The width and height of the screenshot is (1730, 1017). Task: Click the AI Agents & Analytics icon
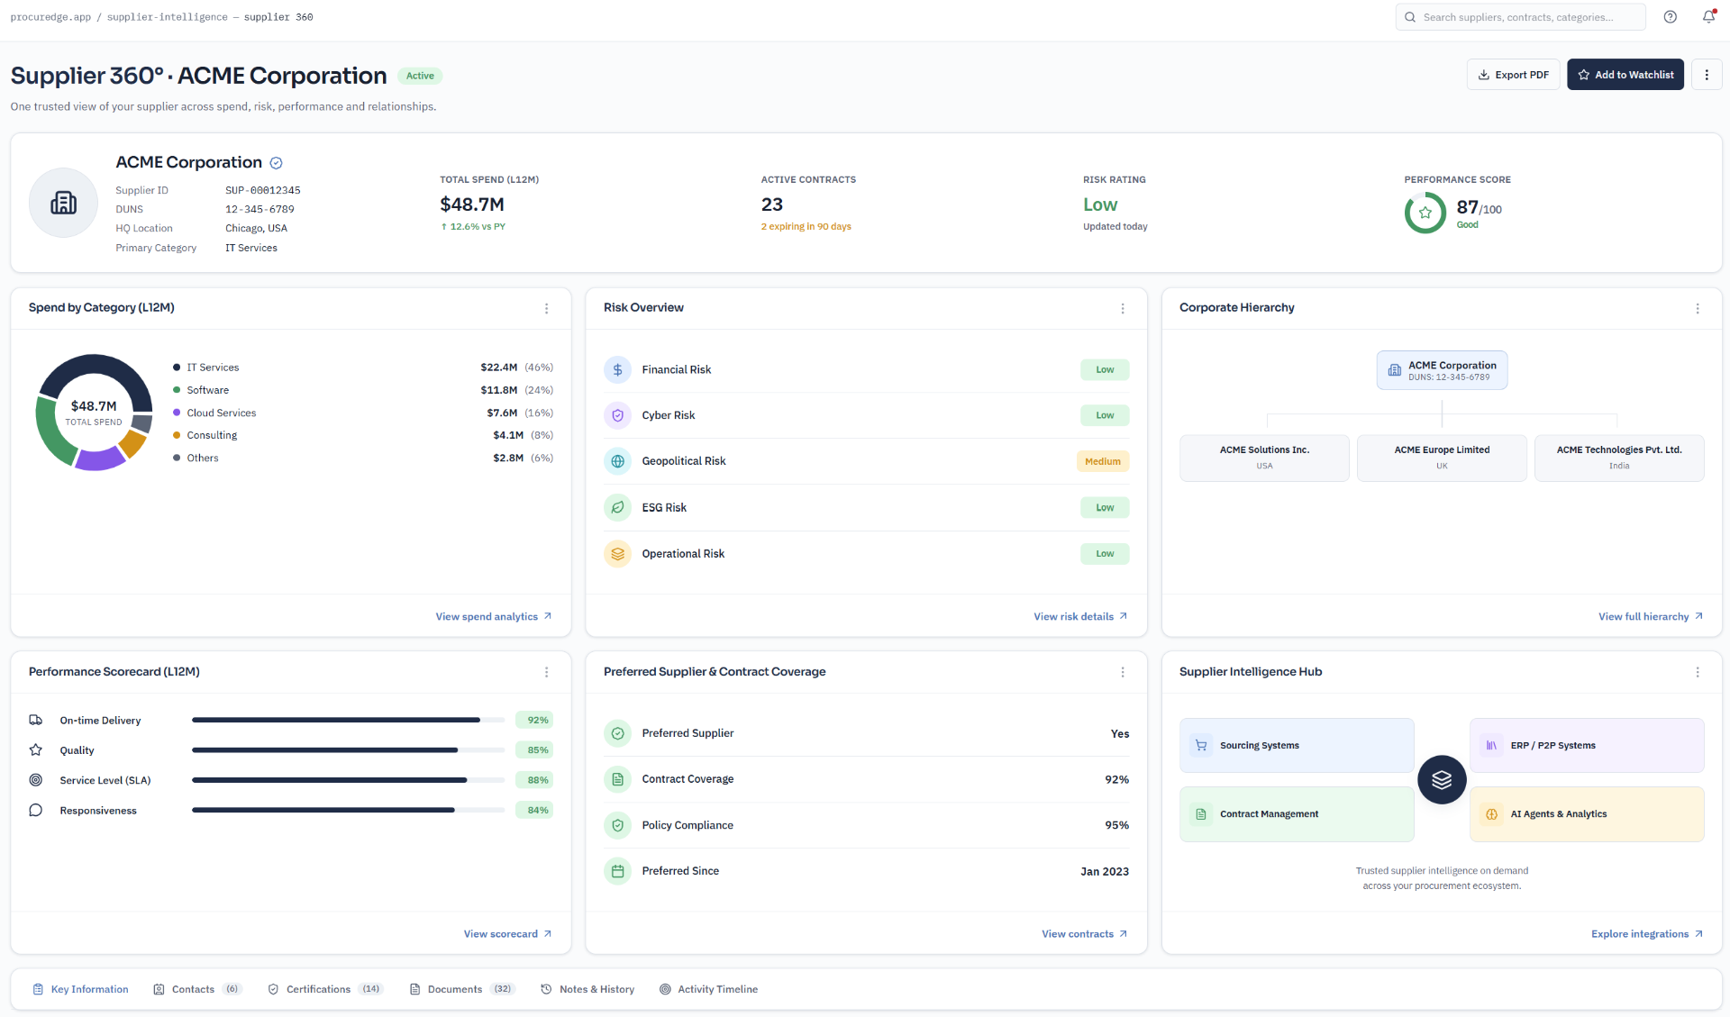[1491, 814]
